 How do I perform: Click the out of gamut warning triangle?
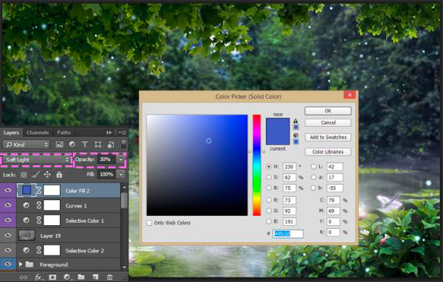pos(295,121)
